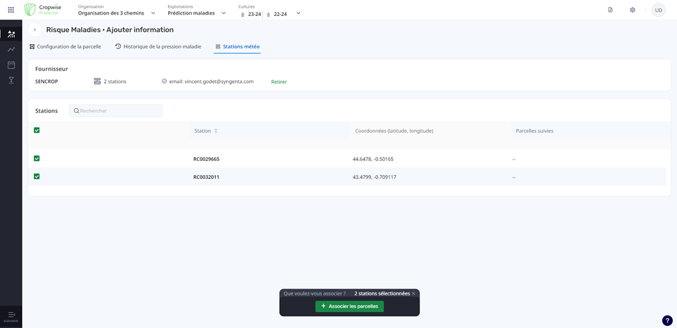Open the apps grid launcher icon
677x328 pixels.
(10, 10)
